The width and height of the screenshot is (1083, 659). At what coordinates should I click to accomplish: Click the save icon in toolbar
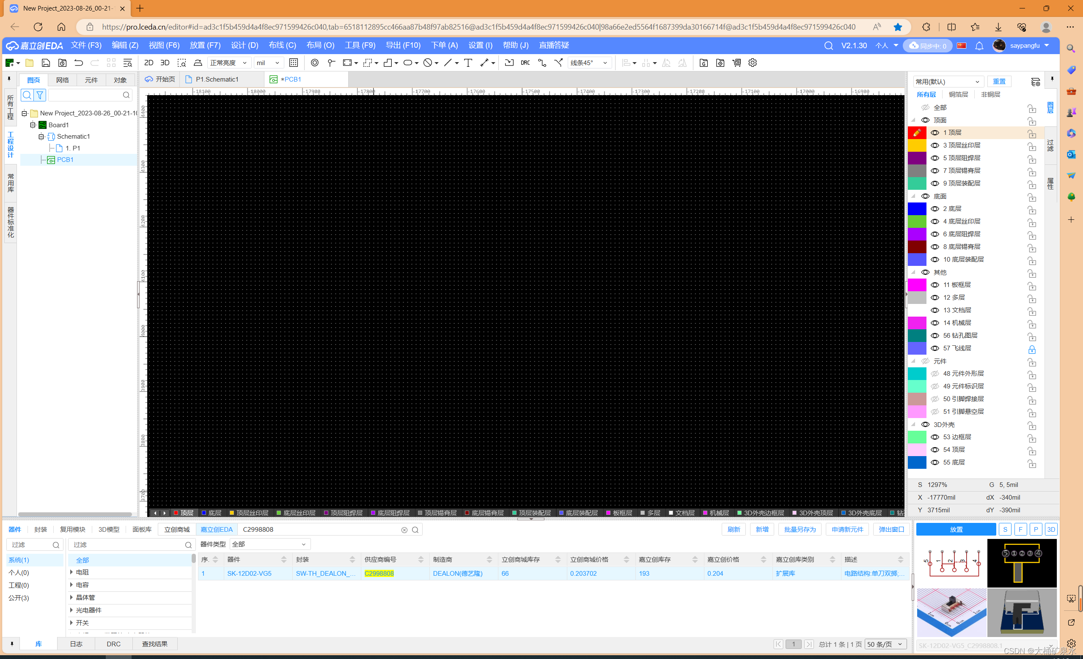click(x=46, y=63)
